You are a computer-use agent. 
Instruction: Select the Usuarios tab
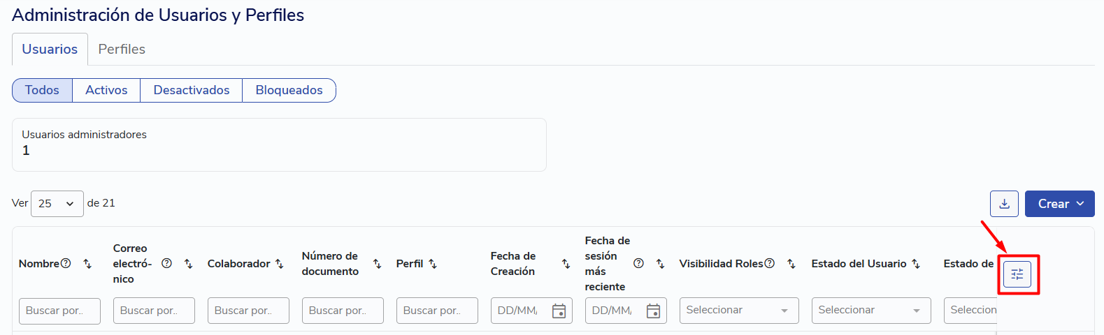coord(50,49)
